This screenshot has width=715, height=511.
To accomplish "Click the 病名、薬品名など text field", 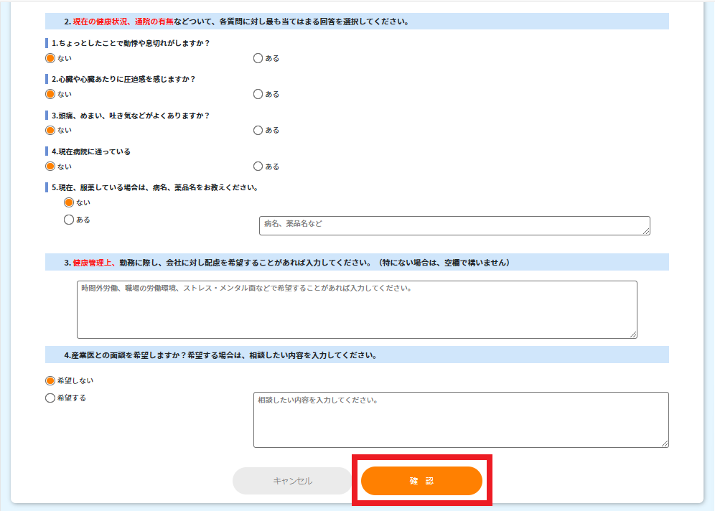I will [x=454, y=225].
